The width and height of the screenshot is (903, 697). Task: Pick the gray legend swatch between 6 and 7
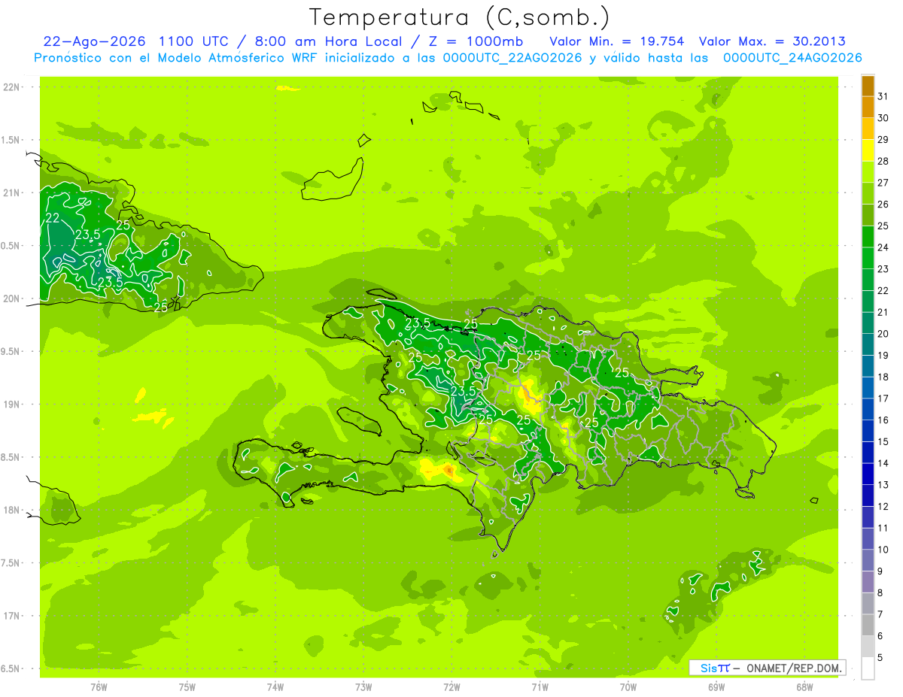tap(868, 626)
